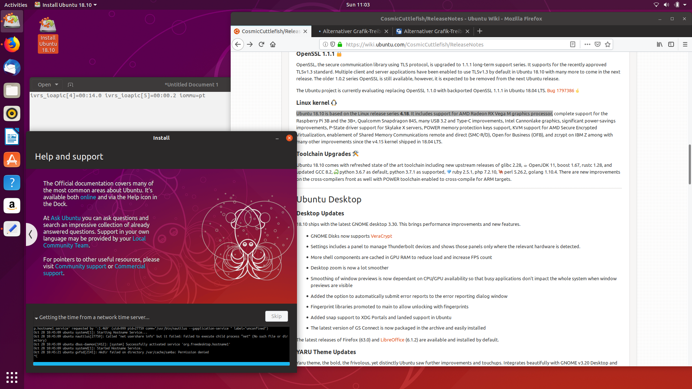Open Help icon in the dock

(12, 183)
